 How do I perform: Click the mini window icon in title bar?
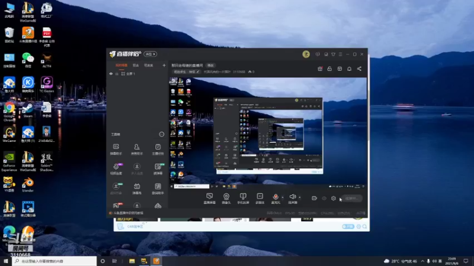point(326,54)
